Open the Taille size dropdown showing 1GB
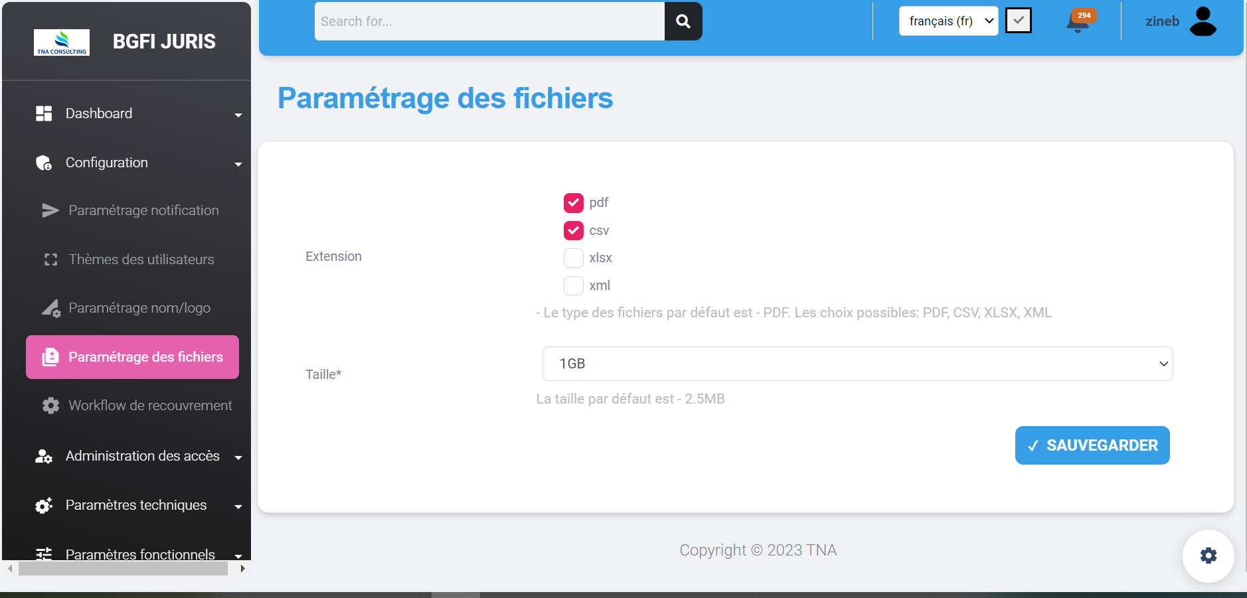This screenshot has width=1247, height=598. tap(857, 364)
